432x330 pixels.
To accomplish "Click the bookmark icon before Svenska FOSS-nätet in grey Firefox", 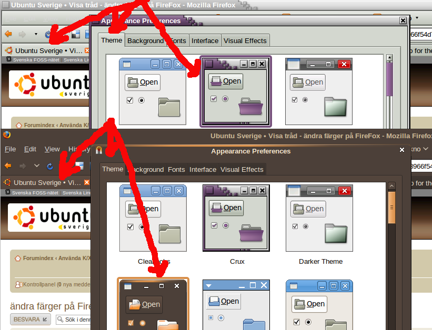I will tap(9, 59).
